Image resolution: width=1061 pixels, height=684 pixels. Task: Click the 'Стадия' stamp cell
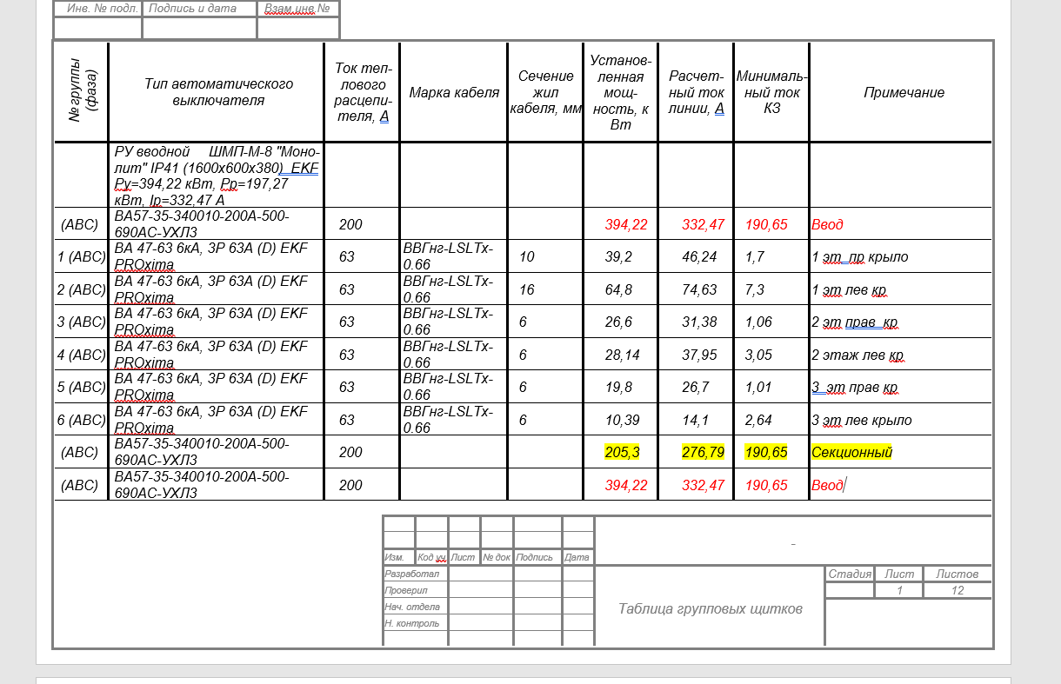pyautogui.click(x=850, y=574)
